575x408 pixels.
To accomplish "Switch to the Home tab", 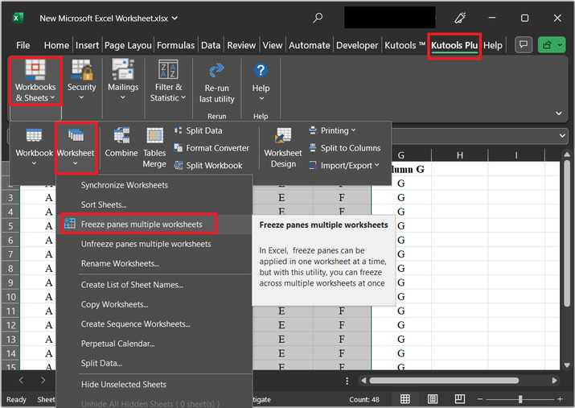I will click(56, 45).
